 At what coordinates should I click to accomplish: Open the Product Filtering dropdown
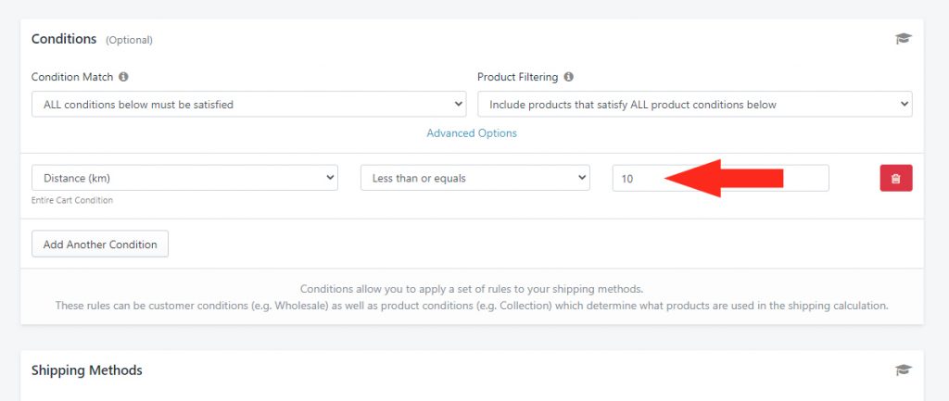pyautogui.click(x=695, y=104)
